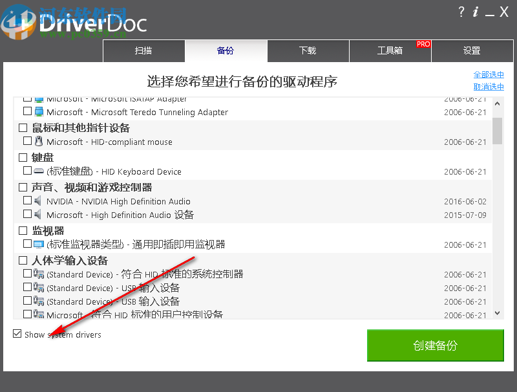
Task: Click the 全部选中 link
Action: 489,74
